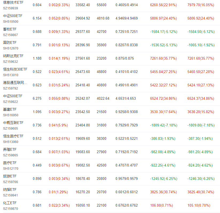Open the 纳指ETF fund name
Screen dimensions: 220x213
tap(10, 189)
